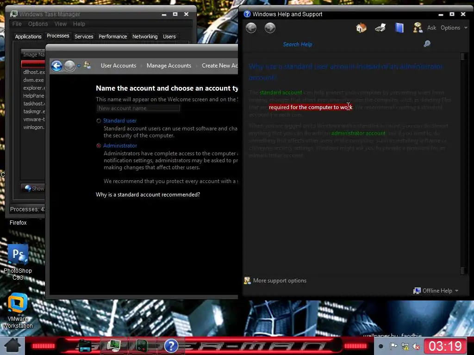Click the 03:19 taskbar clock
Viewport: 474px width, 355px height.
(445, 346)
